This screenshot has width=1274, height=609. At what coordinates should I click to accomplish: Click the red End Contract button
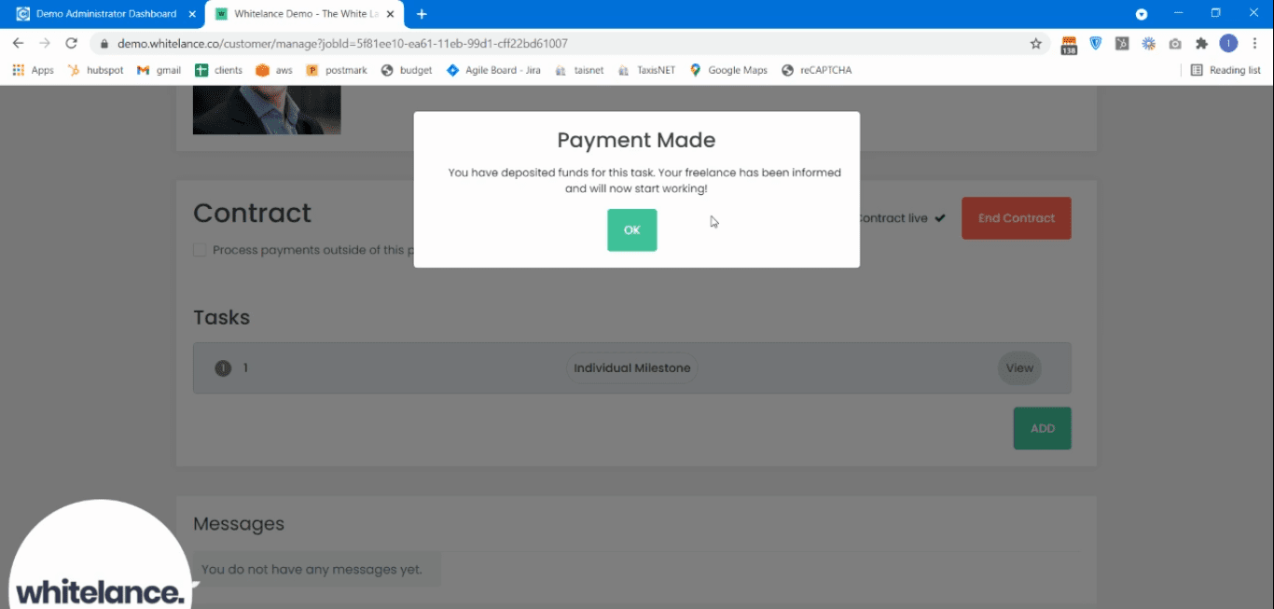pyautogui.click(x=1017, y=218)
